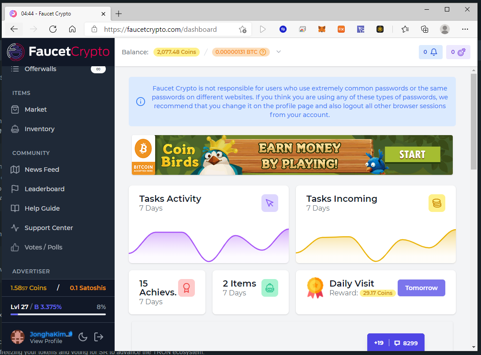Open browser settings ellipsis menu
This screenshot has width=481, height=355.
click(465, 29)
